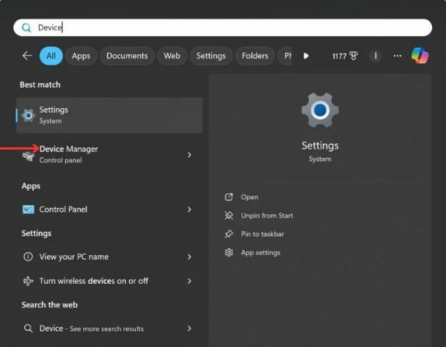
Task: Select the All filter tab
Action: click(51, 56)
